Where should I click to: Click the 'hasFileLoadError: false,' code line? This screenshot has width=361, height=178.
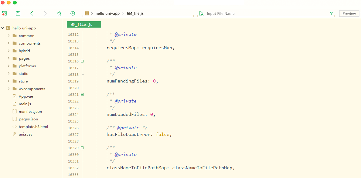click(139, 135)
